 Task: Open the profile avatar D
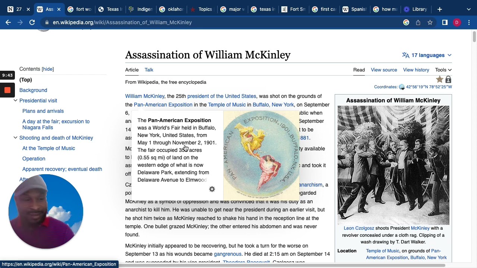pos(457,22)
